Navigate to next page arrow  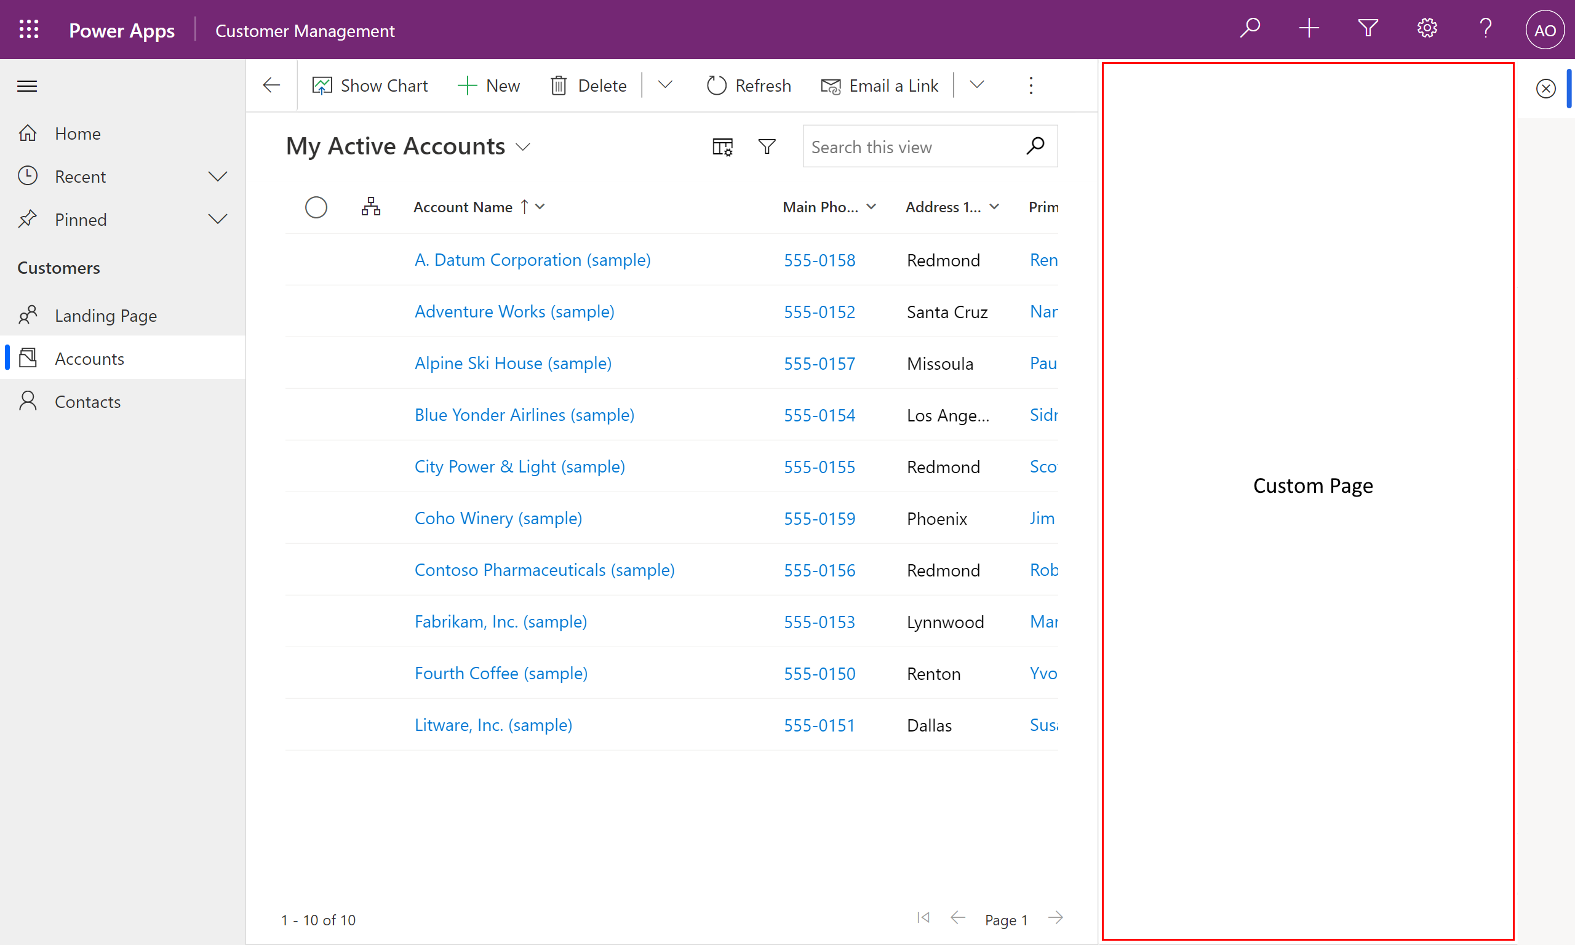pyautogui.click(x=1055, y=919)
